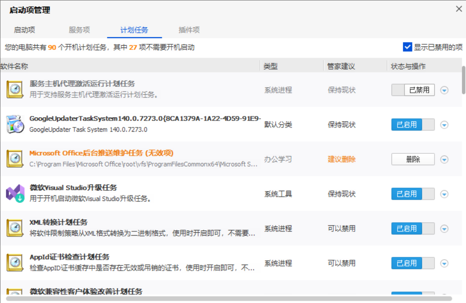
Task: Select 微软Visual Studio升级任务 title text
Action: 73,188
